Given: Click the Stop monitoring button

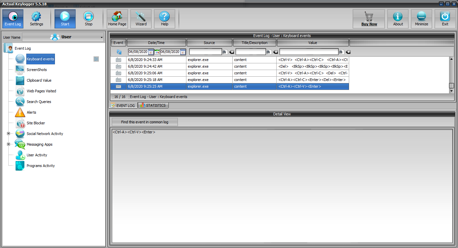Looking at the screenshot, I should (x=89, y=19).
